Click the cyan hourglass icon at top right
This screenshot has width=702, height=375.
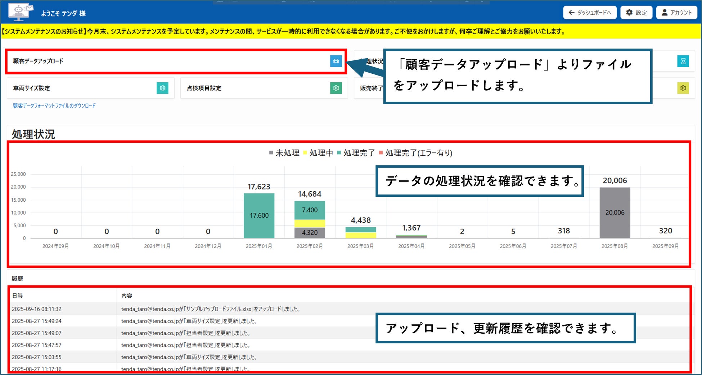tap(683, 61)
